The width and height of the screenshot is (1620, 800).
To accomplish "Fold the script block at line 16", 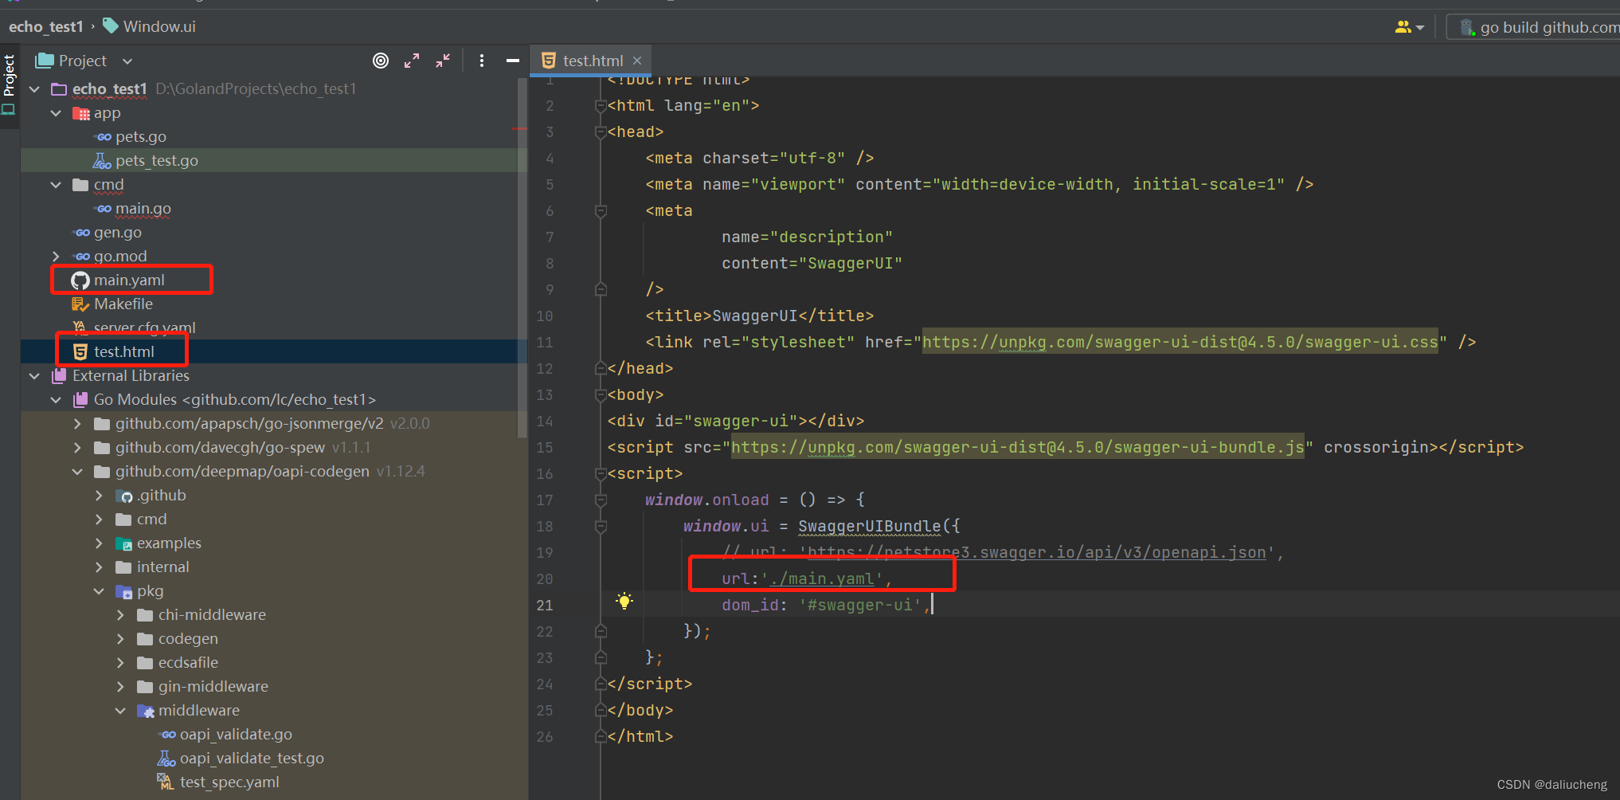I will 601,474.
